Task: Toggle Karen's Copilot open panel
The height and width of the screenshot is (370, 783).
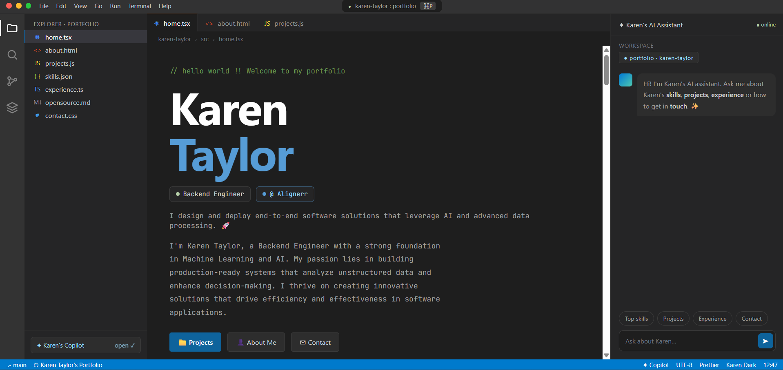Action: click(86, 345)
